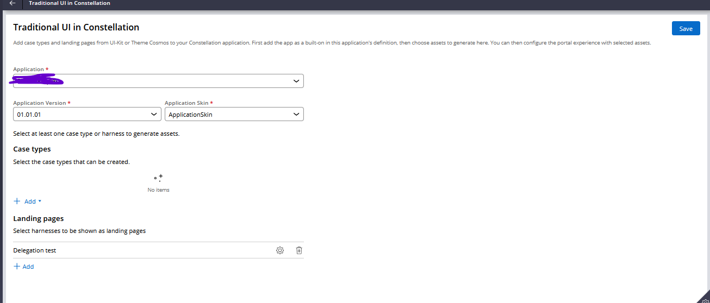Click the plus icon under Case types
710x303 pixels.
pyautogui.click(x=17, y=201)
